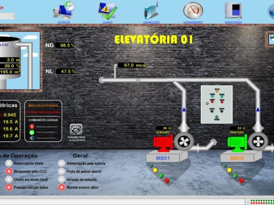Viewport: 274px width, 205px height.
Task: Open the Históricos screen
Action: [x=64, y=11]
